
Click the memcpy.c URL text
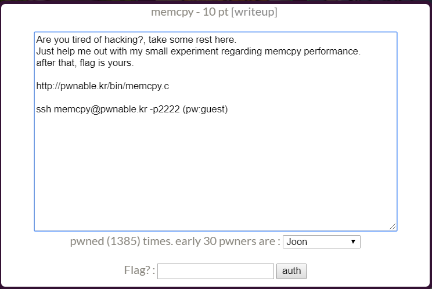(x=103, y=86)
